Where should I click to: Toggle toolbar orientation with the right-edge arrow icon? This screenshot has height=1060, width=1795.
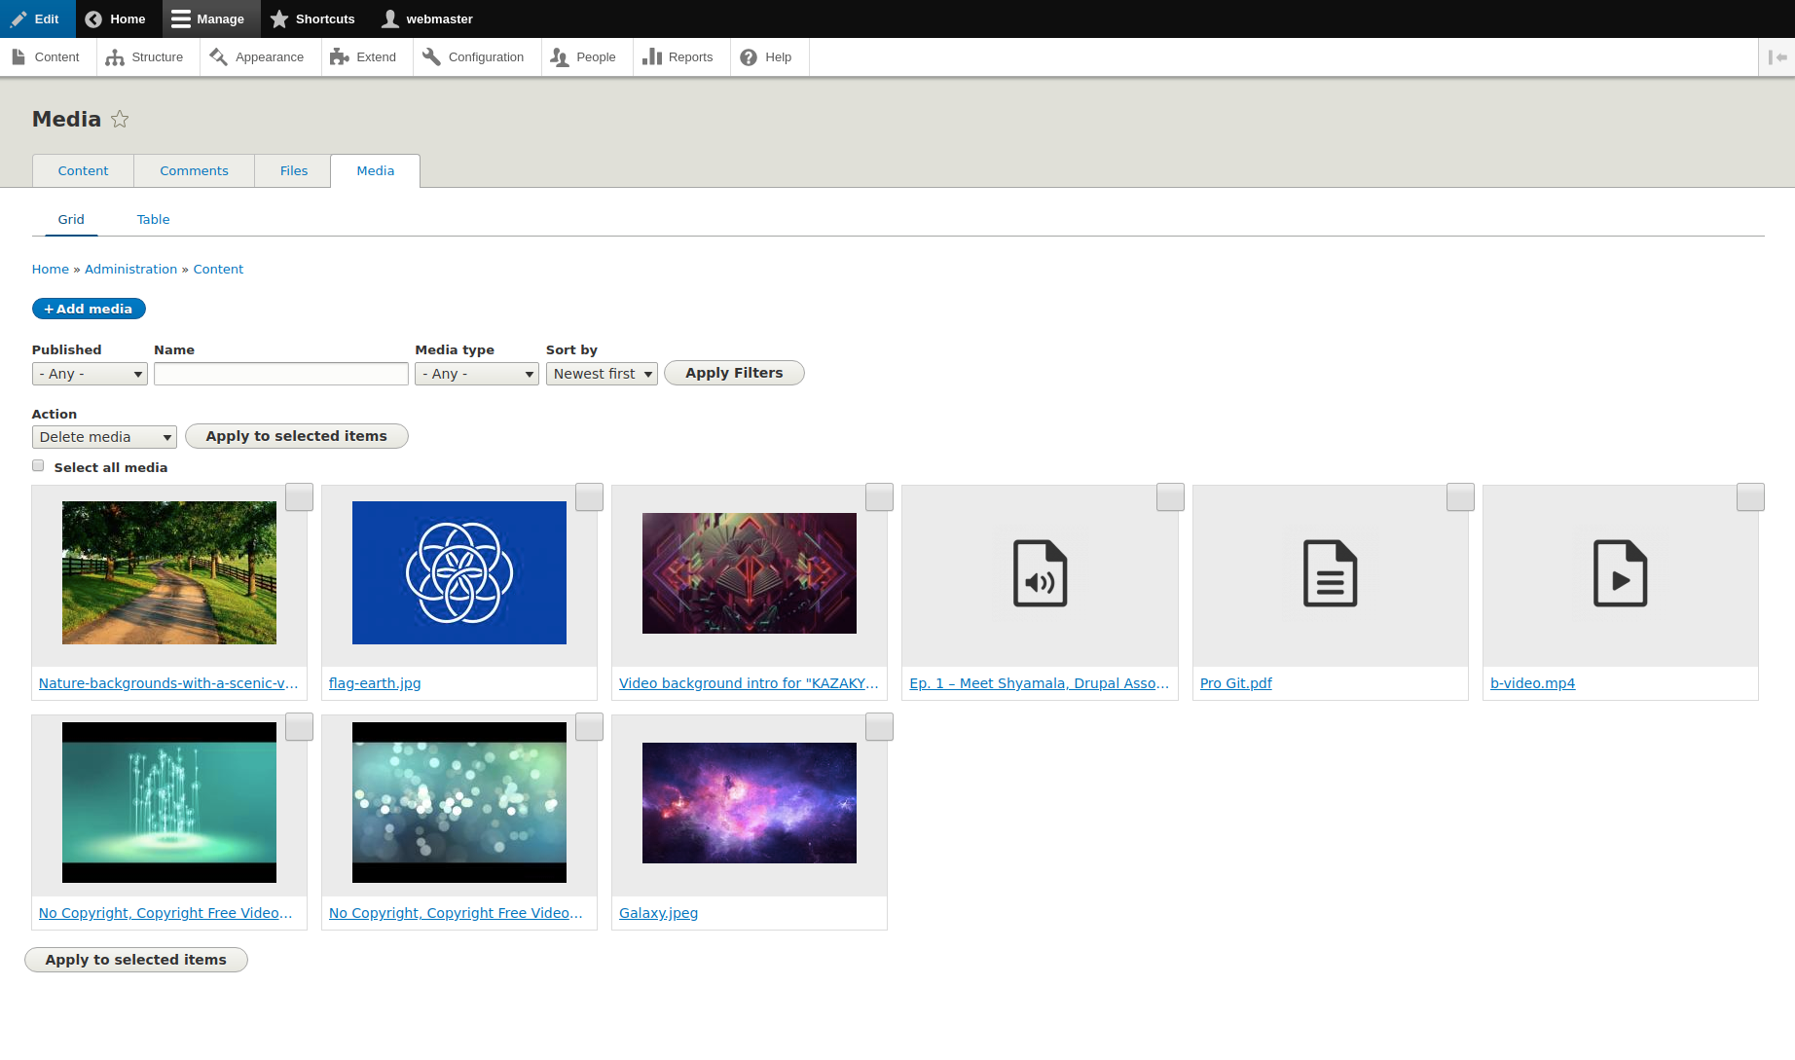click(x=1777, y=57)
